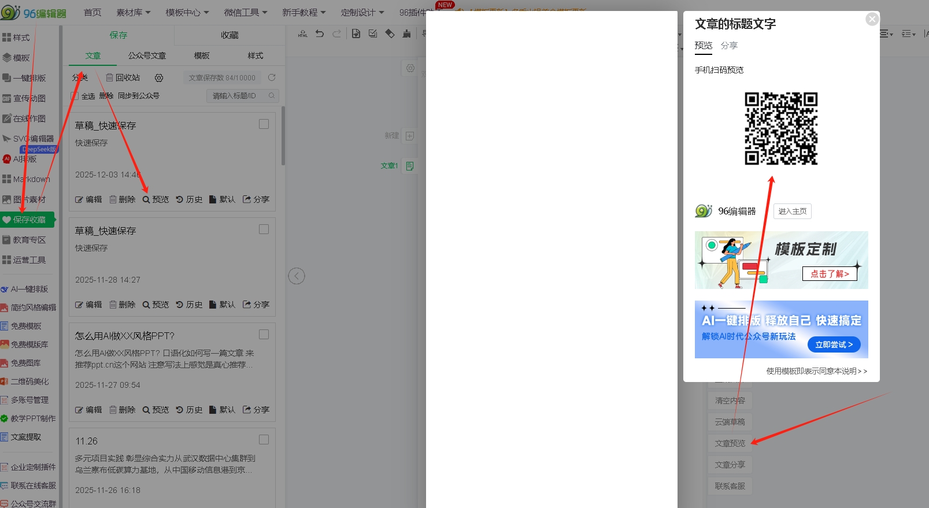Screen dimensions: 929x508
Task: Tick the 全选 select-all checkbox
Action: coord(75,96)
